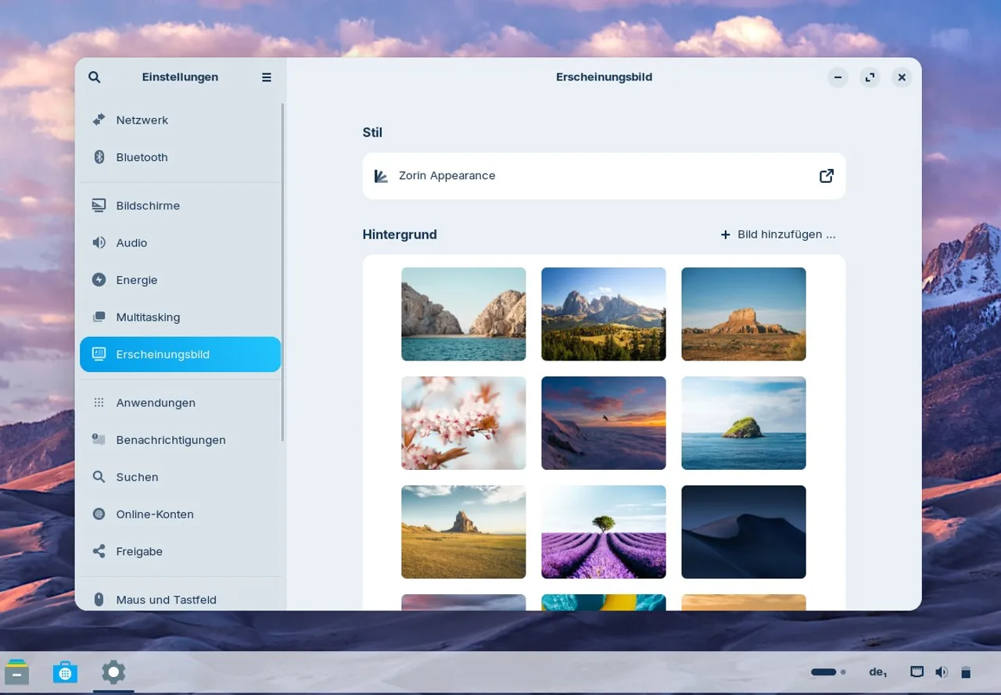Choose the lavender field wallpaper
Image resolution: width=1001 pixels, height=695 pixels.
(604, 532)
